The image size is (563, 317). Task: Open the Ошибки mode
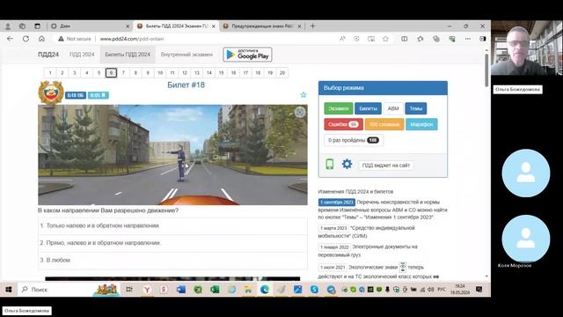[x=343, y=124]
